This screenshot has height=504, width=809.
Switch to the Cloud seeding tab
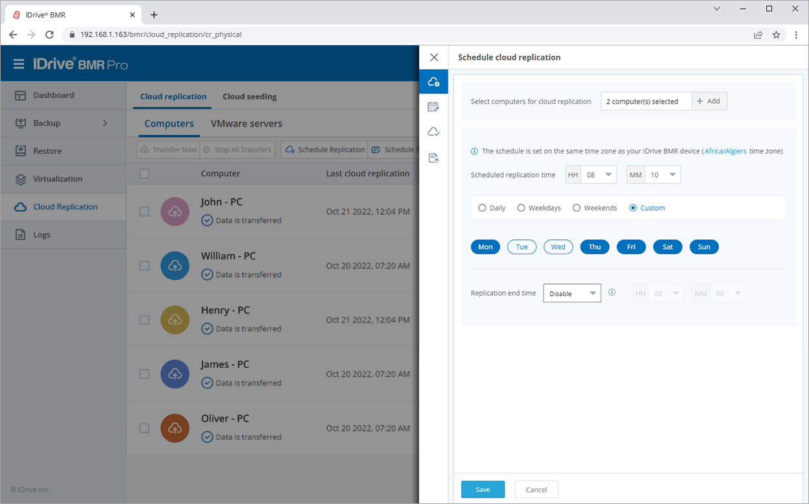[x=249, y=96]
